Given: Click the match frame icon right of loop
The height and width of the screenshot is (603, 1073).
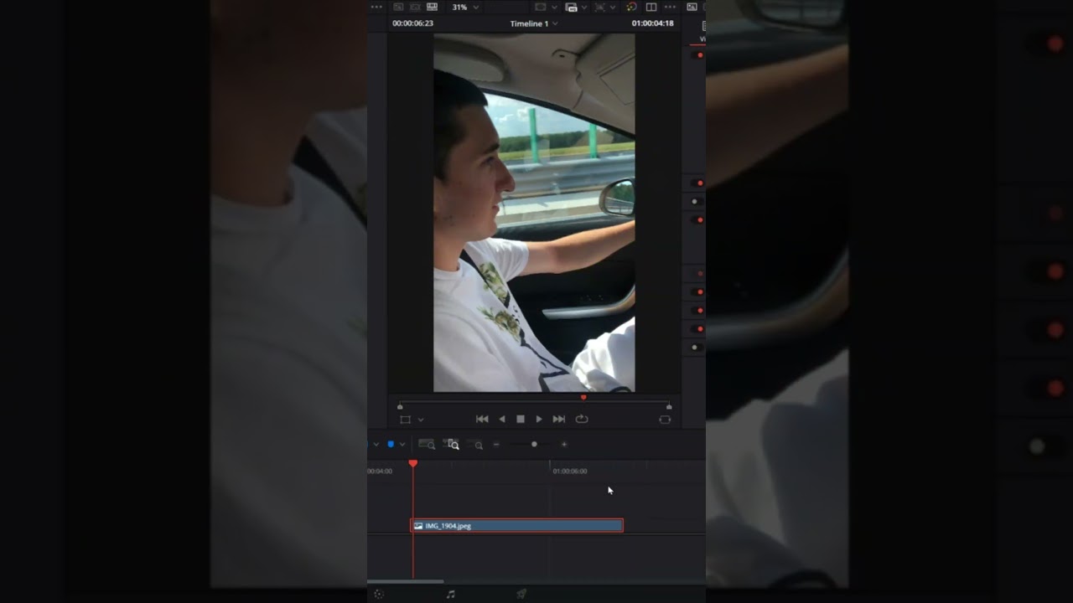Looking at the screenshot, I should click(666, 420).
